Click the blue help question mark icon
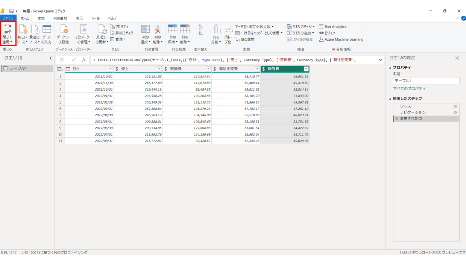The height and width of the screenshot is (261, 466). coord(463,18)
